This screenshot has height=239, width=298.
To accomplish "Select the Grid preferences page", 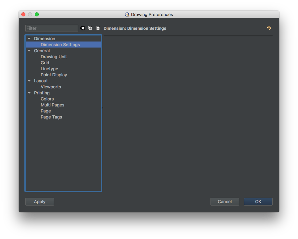I will pos(45,63).
